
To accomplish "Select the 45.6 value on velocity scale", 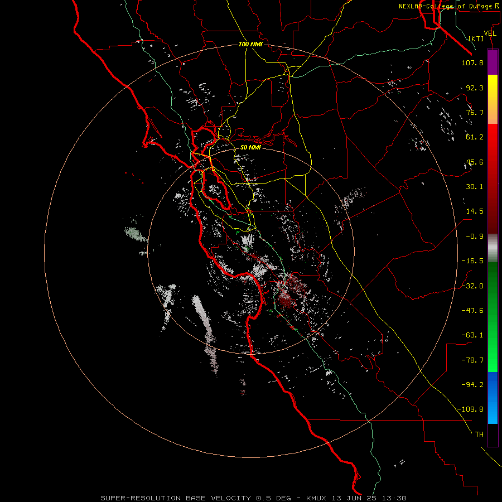I will (475, 162).
